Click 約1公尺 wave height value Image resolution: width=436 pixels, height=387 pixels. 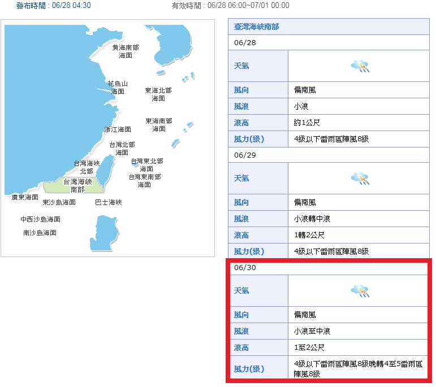(307, 123)
